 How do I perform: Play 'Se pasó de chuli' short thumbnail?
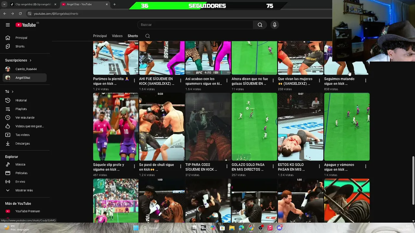pyautogui.click(x=162, y=127)
